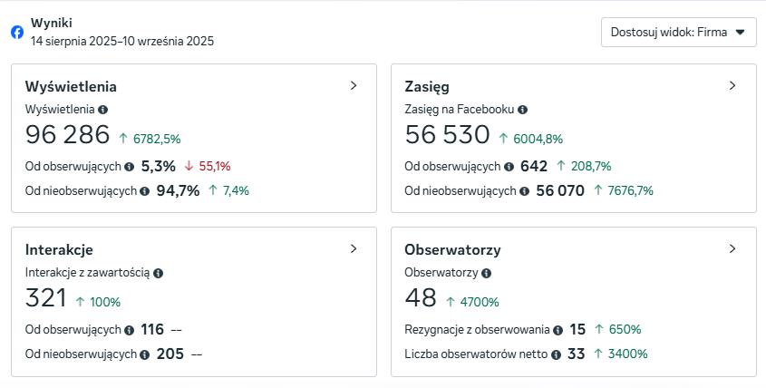This screenshot has height=388, width=766.
Task: Click info icon next to Wyświetlenia metric
Action: coord(102,110)
